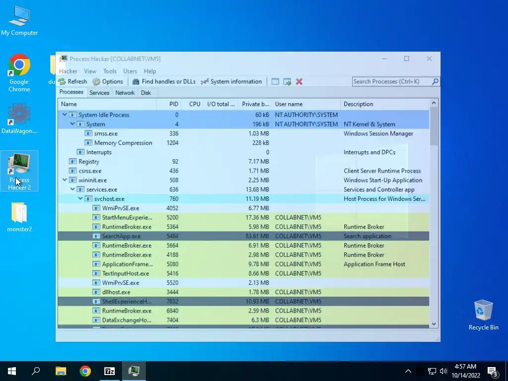
Task: Select the dllhost.exe process row
Action: tap(243, 292)
